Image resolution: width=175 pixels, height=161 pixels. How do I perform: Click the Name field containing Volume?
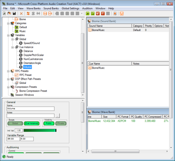[x=31, y=109]
